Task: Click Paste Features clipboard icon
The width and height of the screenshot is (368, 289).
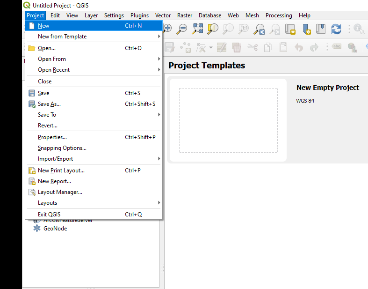Action: [283, 47]
